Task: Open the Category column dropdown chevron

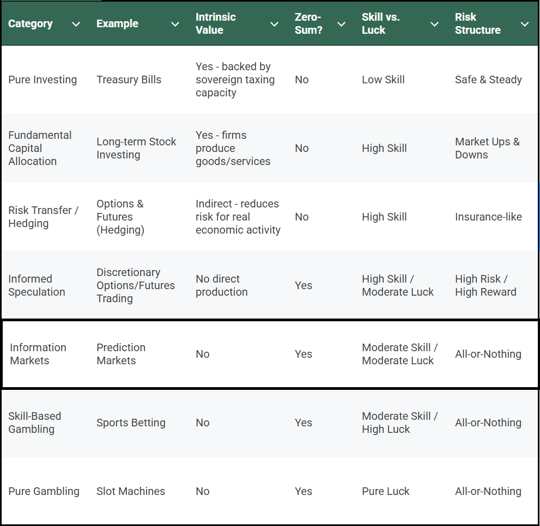Action: tap(76, 24)
